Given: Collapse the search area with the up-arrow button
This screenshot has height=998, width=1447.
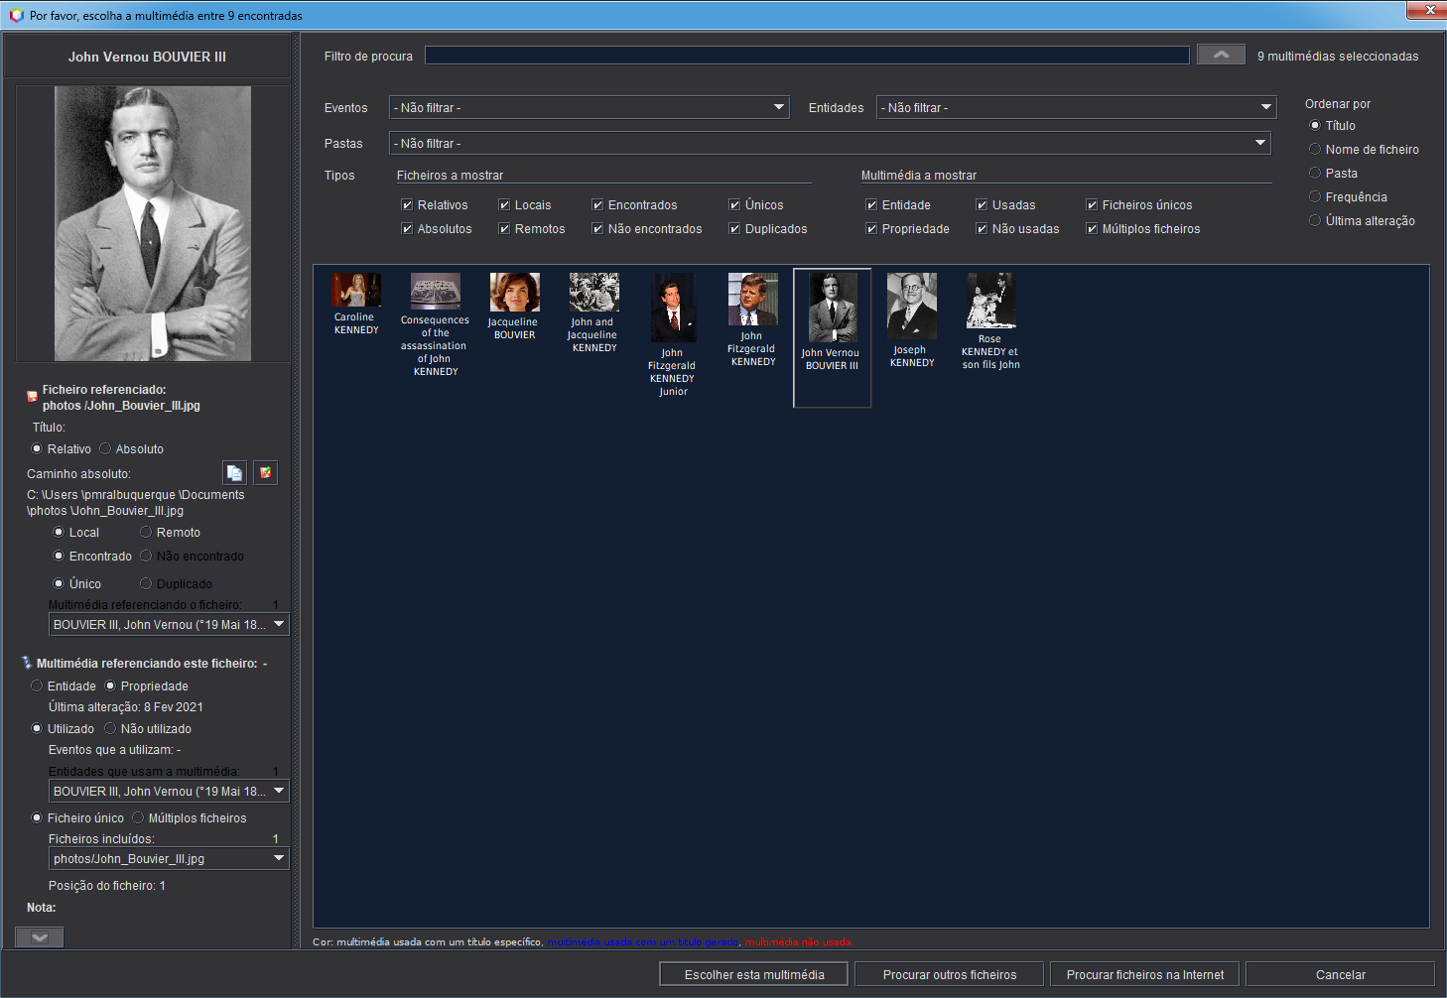Looking at the screenshot, I should [x=1221, y=54].
